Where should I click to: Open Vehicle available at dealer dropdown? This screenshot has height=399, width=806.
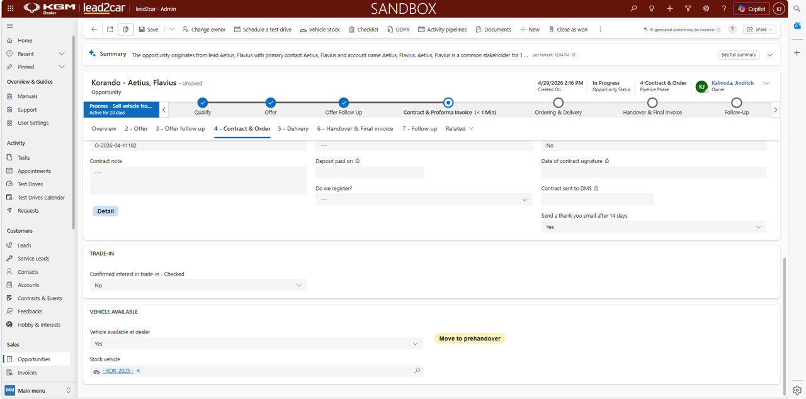[256, 344]
